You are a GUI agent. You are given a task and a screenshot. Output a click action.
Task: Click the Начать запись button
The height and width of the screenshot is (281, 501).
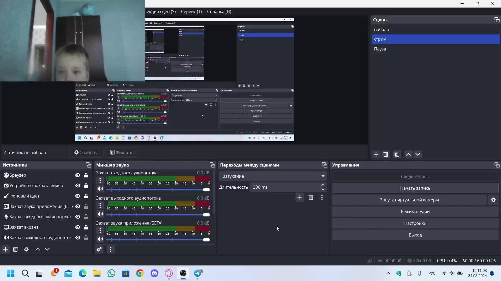(x=415, y=188)
